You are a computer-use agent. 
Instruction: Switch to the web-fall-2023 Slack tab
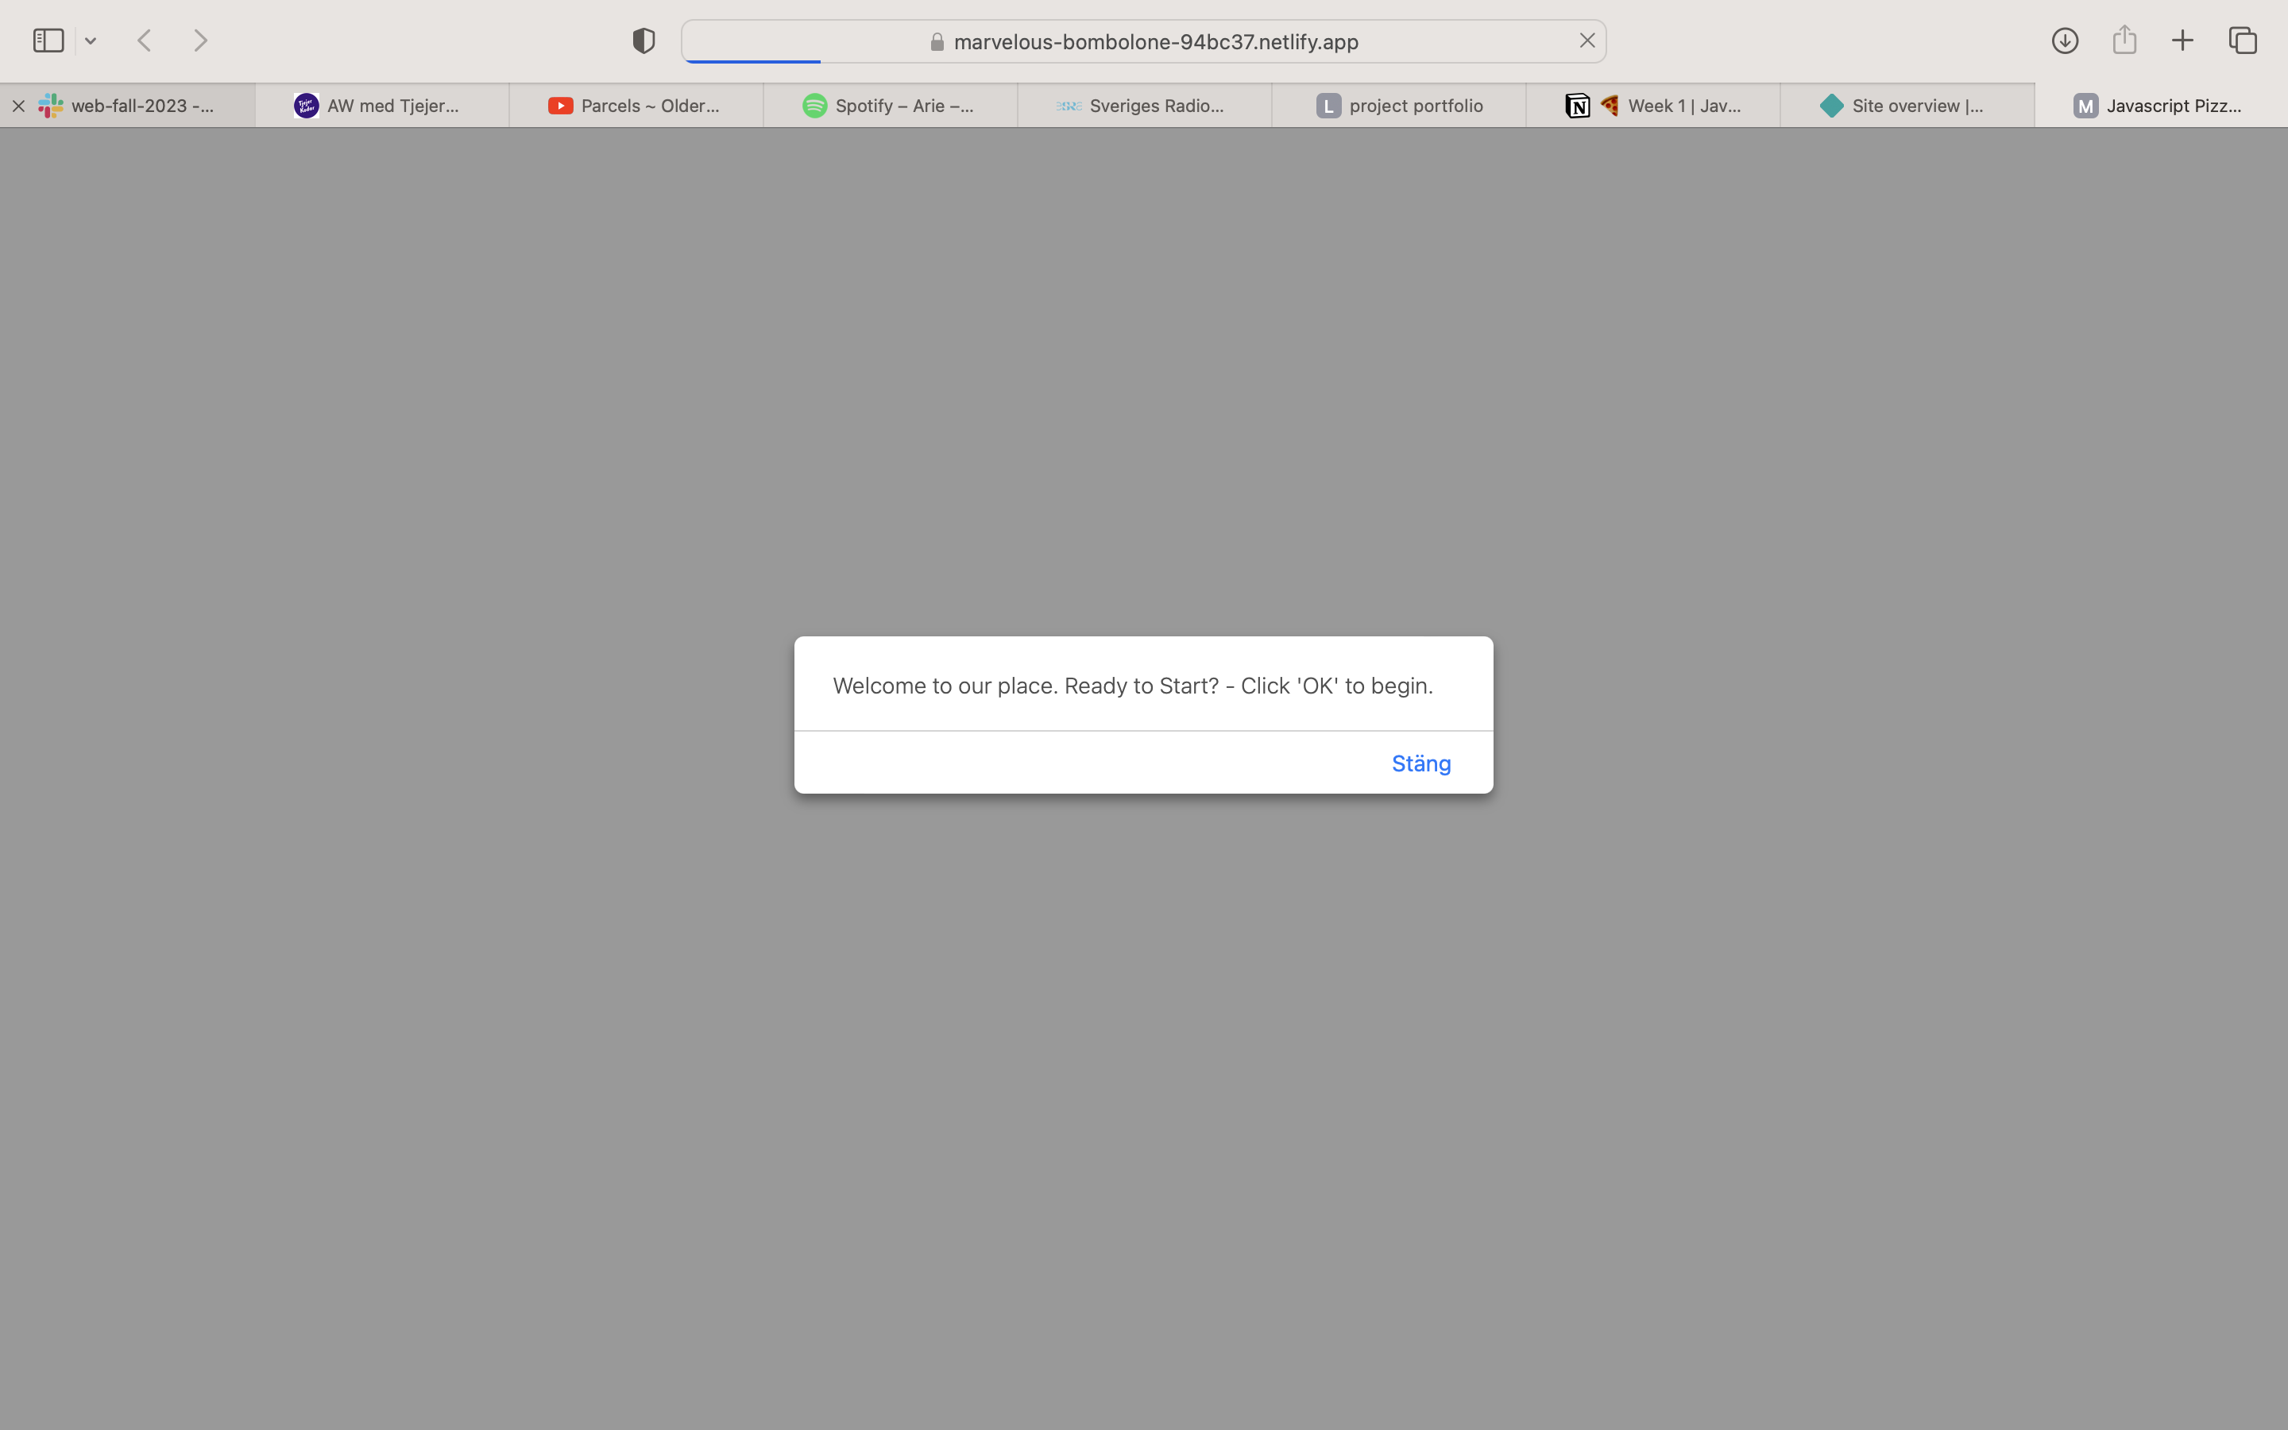126,106
